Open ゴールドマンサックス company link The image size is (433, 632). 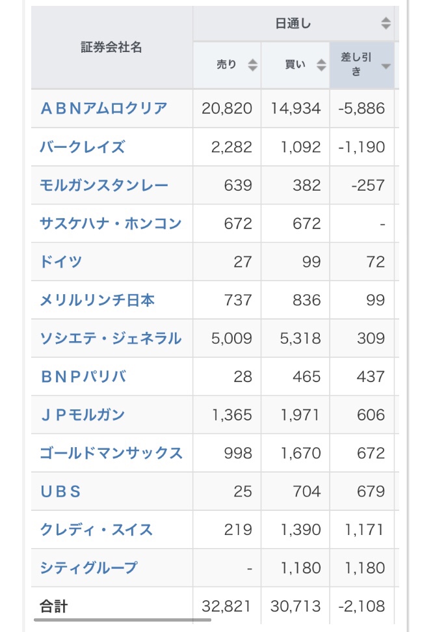pos(111,453)
